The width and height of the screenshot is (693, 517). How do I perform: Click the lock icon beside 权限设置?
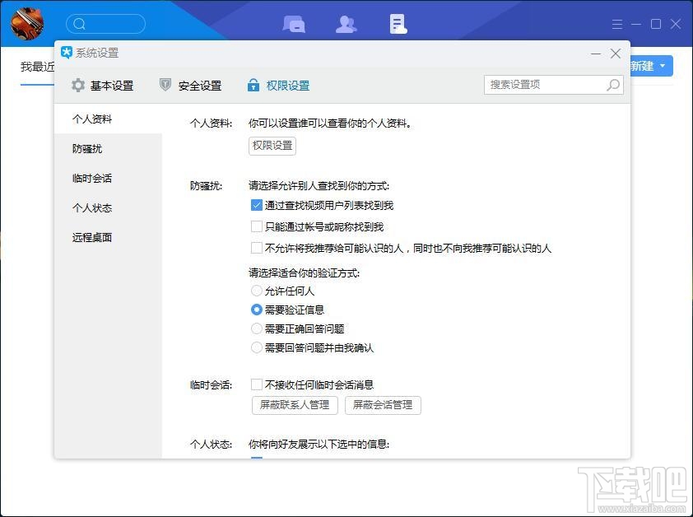[x=253, y=84]
